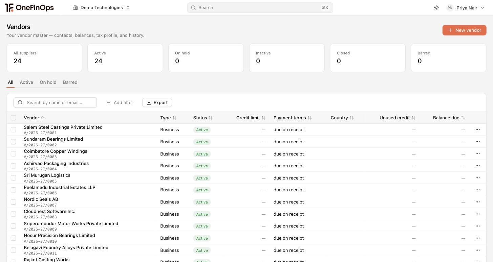The image size is (493, 262).
Task: Sort by Credit limit column
Action: [251, 118]
